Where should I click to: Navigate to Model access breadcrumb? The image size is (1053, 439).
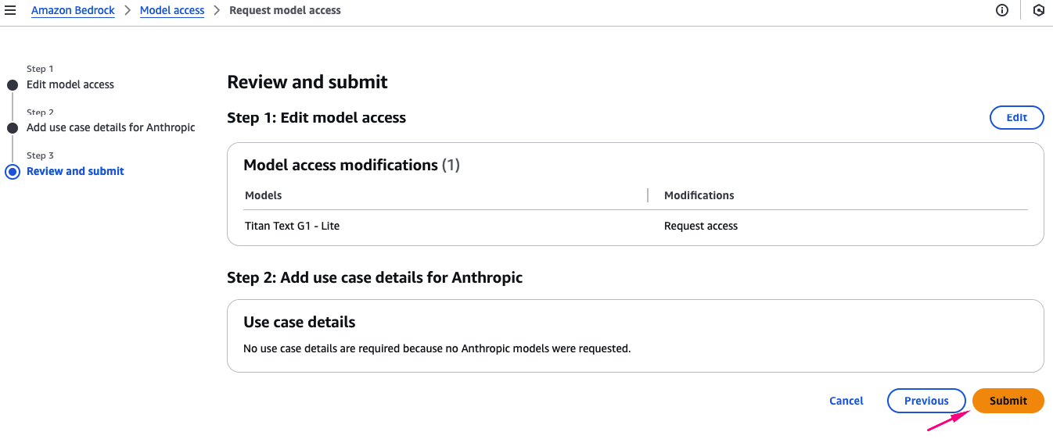pos(172,11)
